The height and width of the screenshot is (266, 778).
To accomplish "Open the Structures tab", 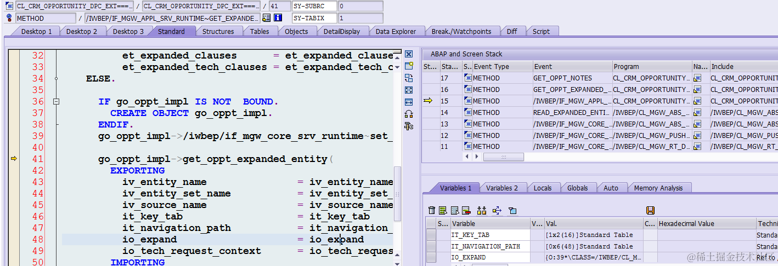I will (x=218, y=31).
